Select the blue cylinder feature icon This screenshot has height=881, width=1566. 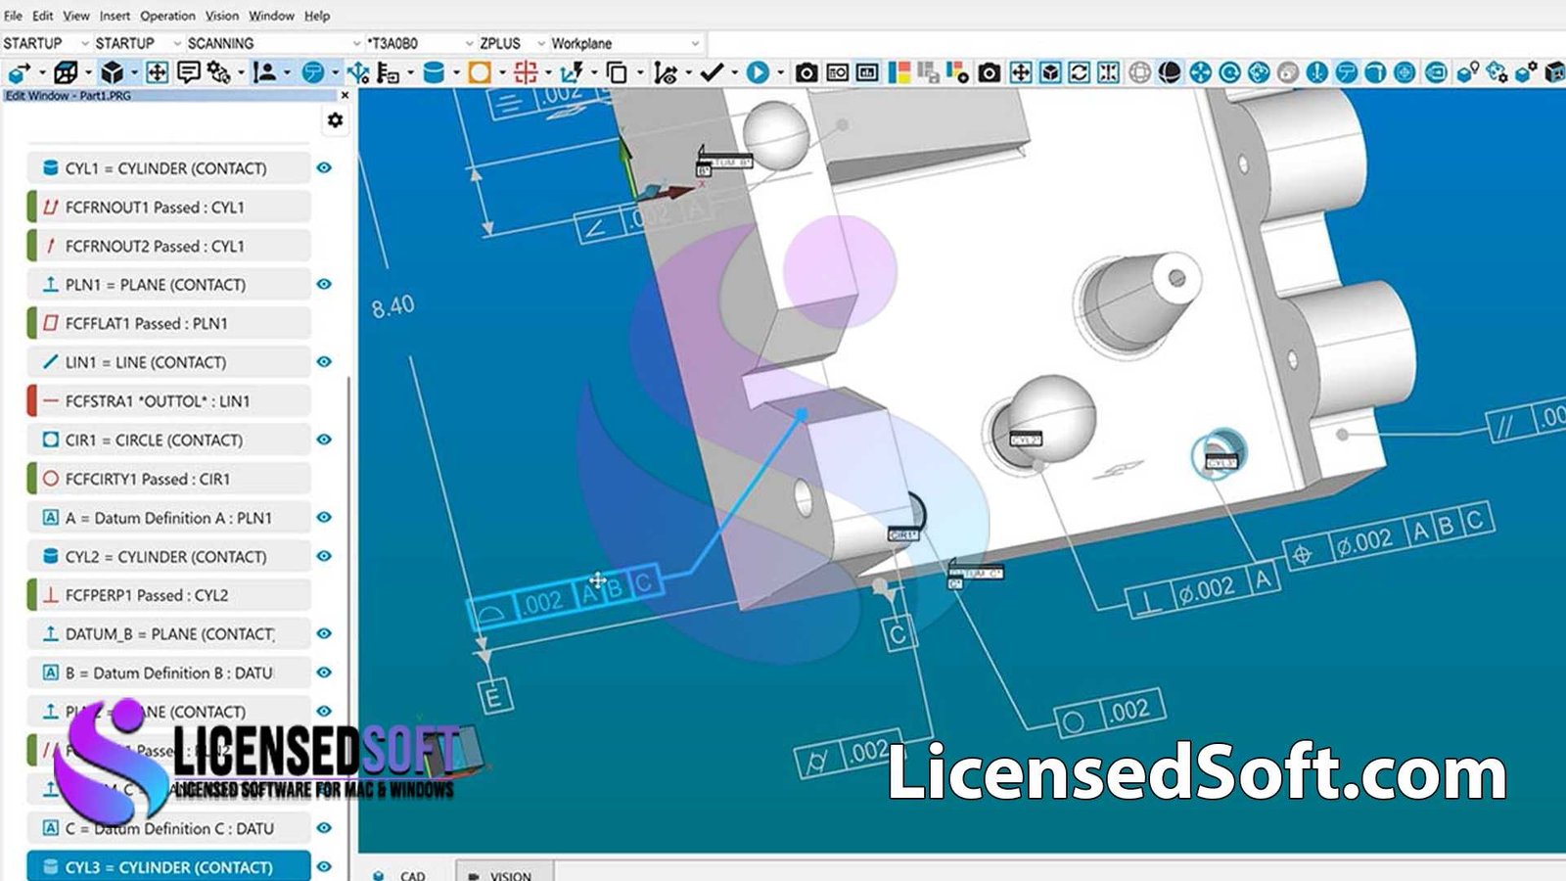coord(435,72)
